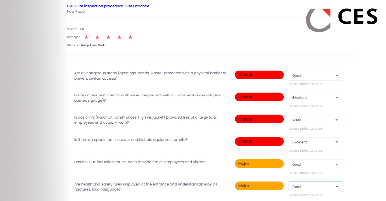The height and width of the screenshot is (201, 386).
Task: Click the first aider question text
Action: point(131,140)
